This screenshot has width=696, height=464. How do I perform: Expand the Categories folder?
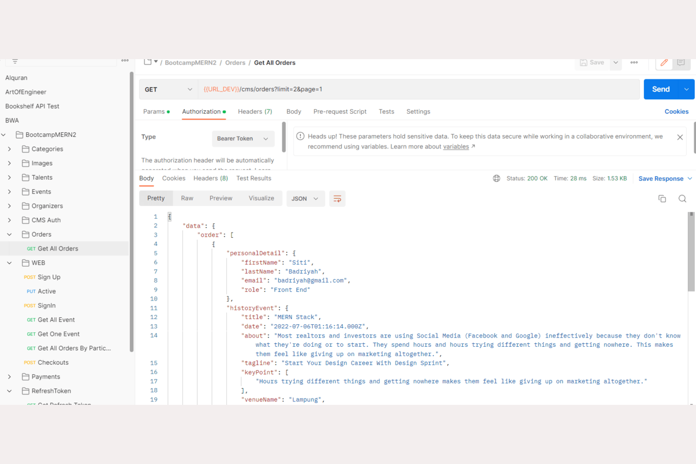(x=9, y=149)
